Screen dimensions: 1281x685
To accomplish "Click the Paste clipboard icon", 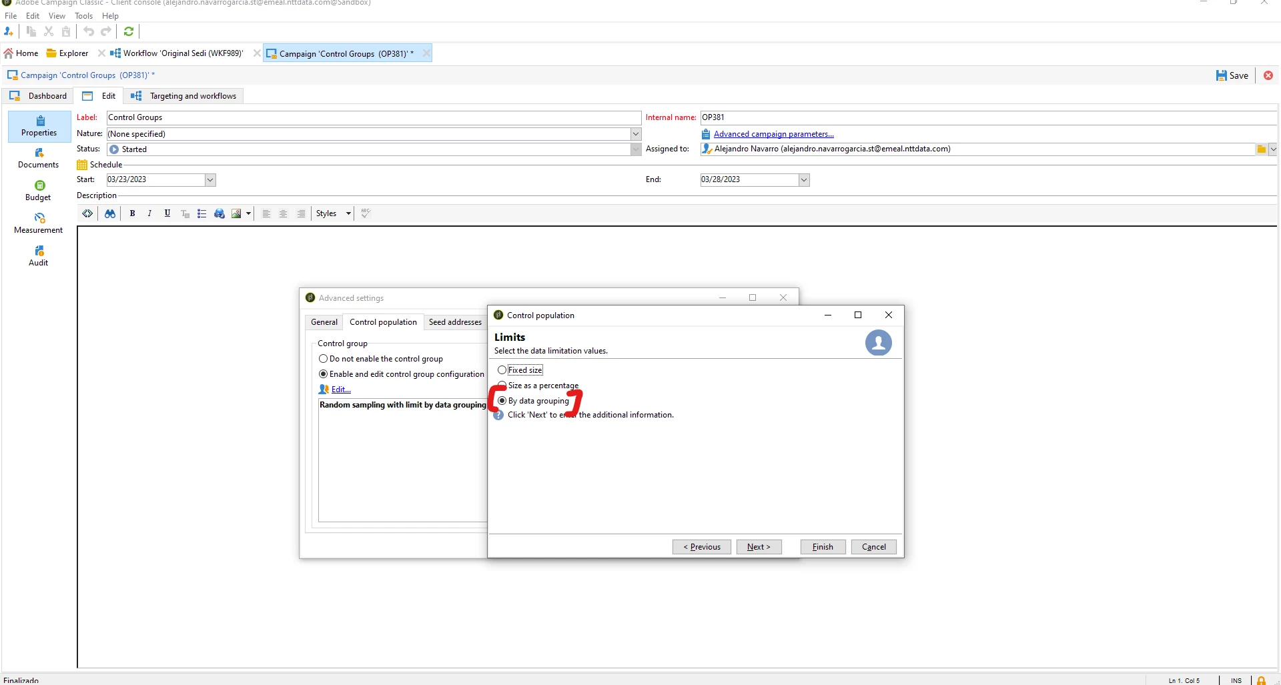I will (x=66, y=31).
